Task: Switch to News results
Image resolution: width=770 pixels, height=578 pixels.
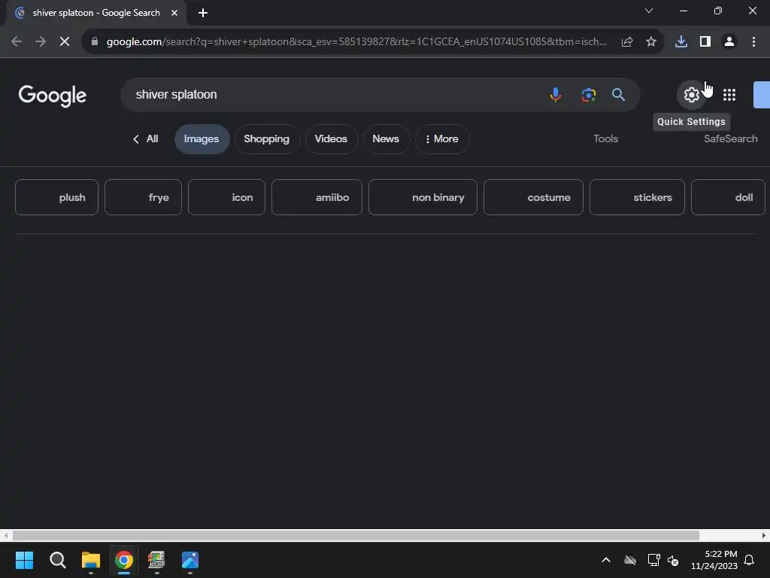Action: click(x=386, y=139)
